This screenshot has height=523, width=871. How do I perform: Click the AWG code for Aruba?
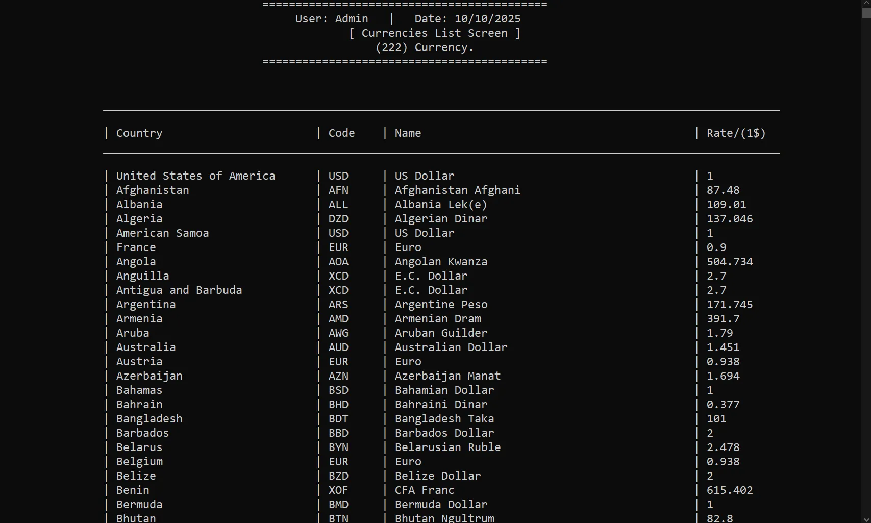(x=338, y=333)
